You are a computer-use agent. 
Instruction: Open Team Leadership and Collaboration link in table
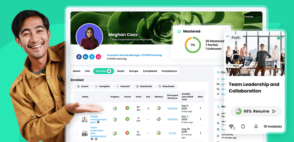coord(98,132)
